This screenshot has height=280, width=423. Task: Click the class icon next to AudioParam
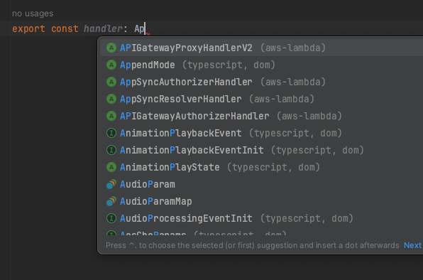click(111, 184)
